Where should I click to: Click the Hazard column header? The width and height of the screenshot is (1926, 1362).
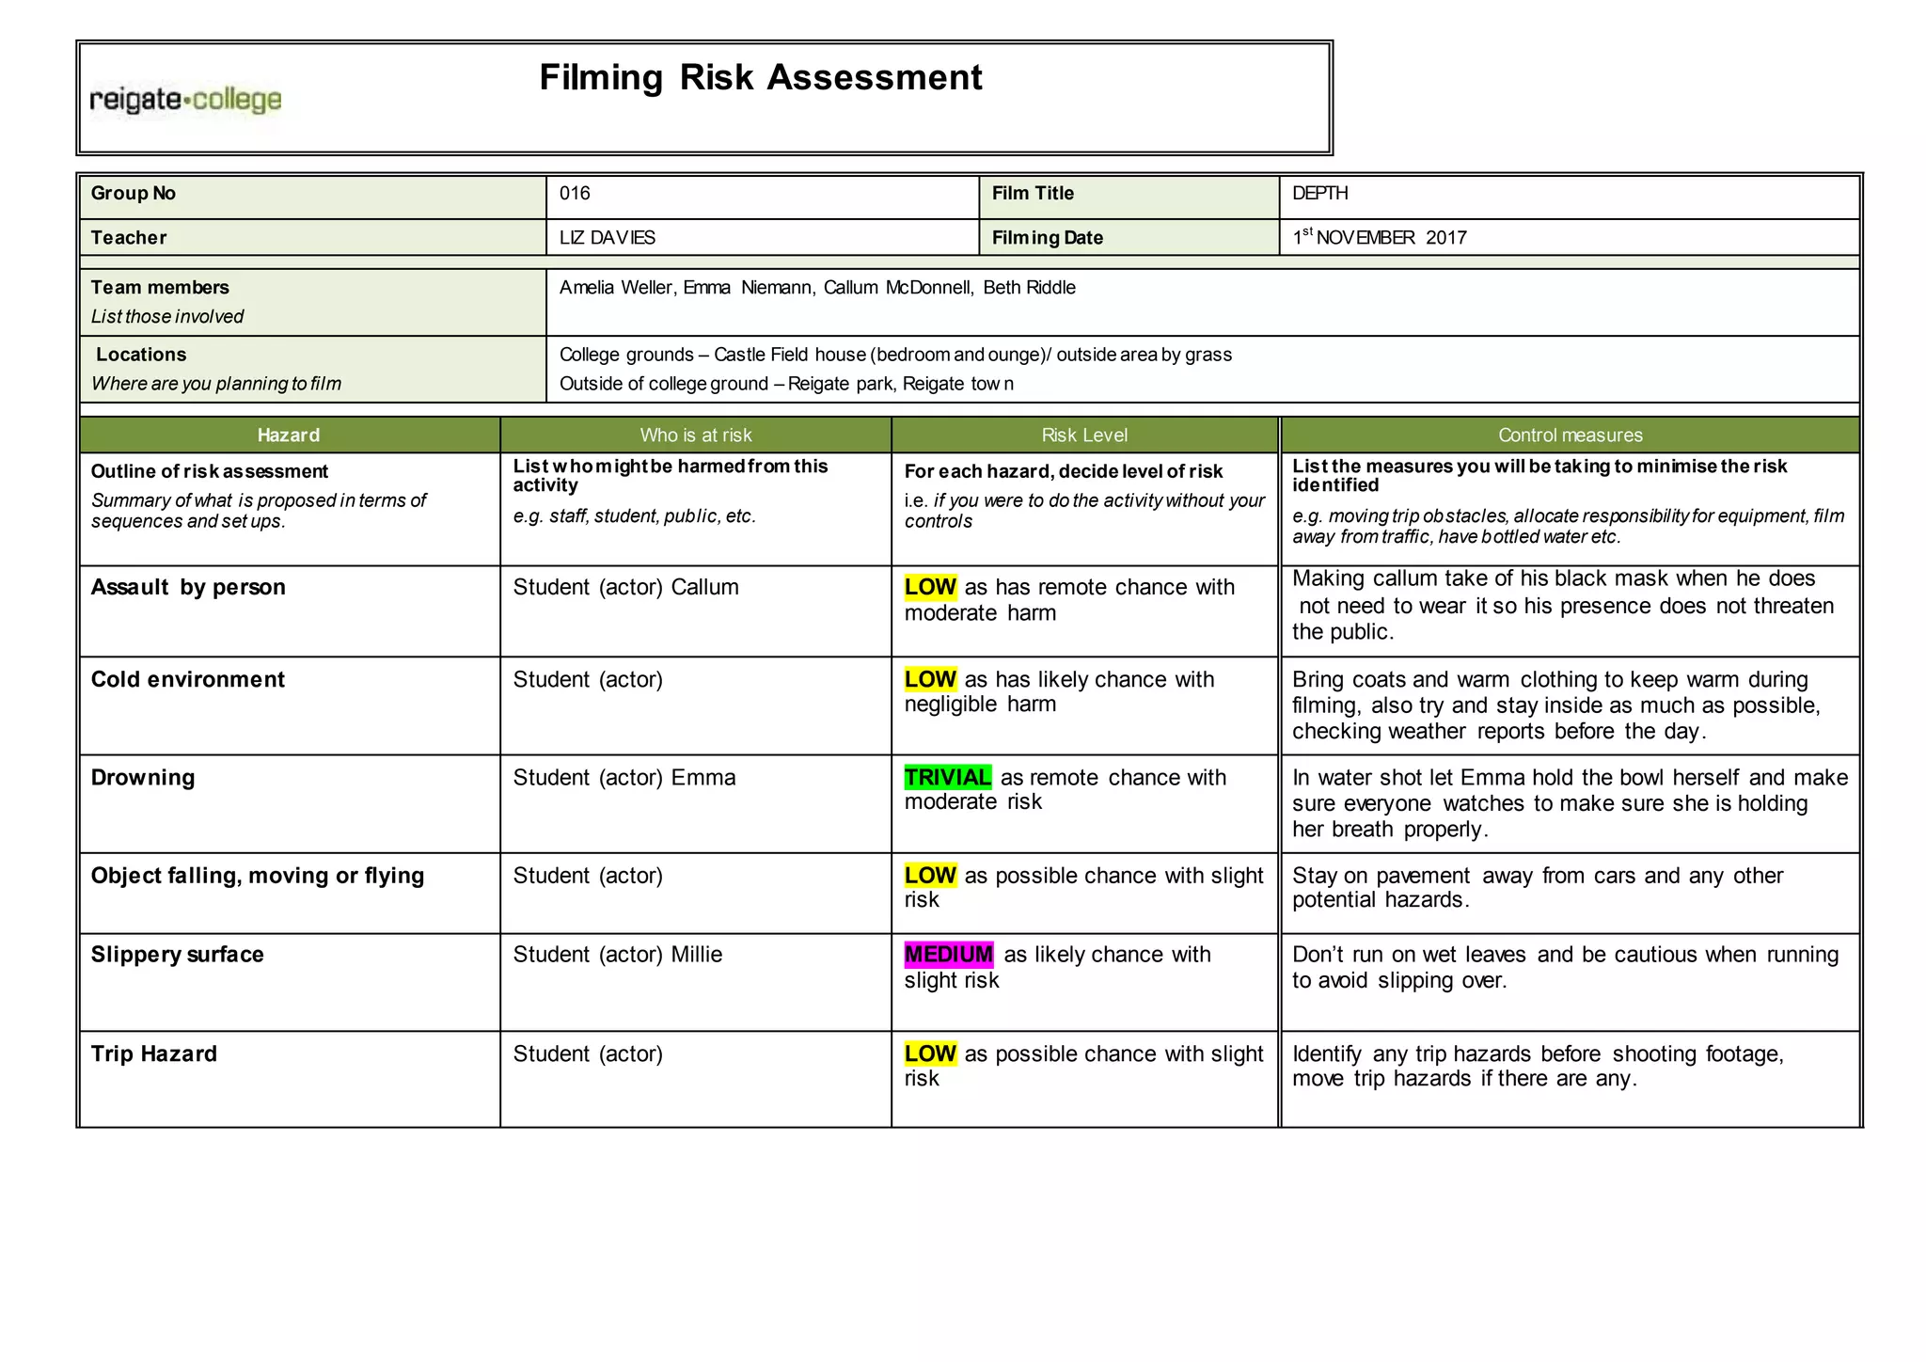[x=289, y=436]
